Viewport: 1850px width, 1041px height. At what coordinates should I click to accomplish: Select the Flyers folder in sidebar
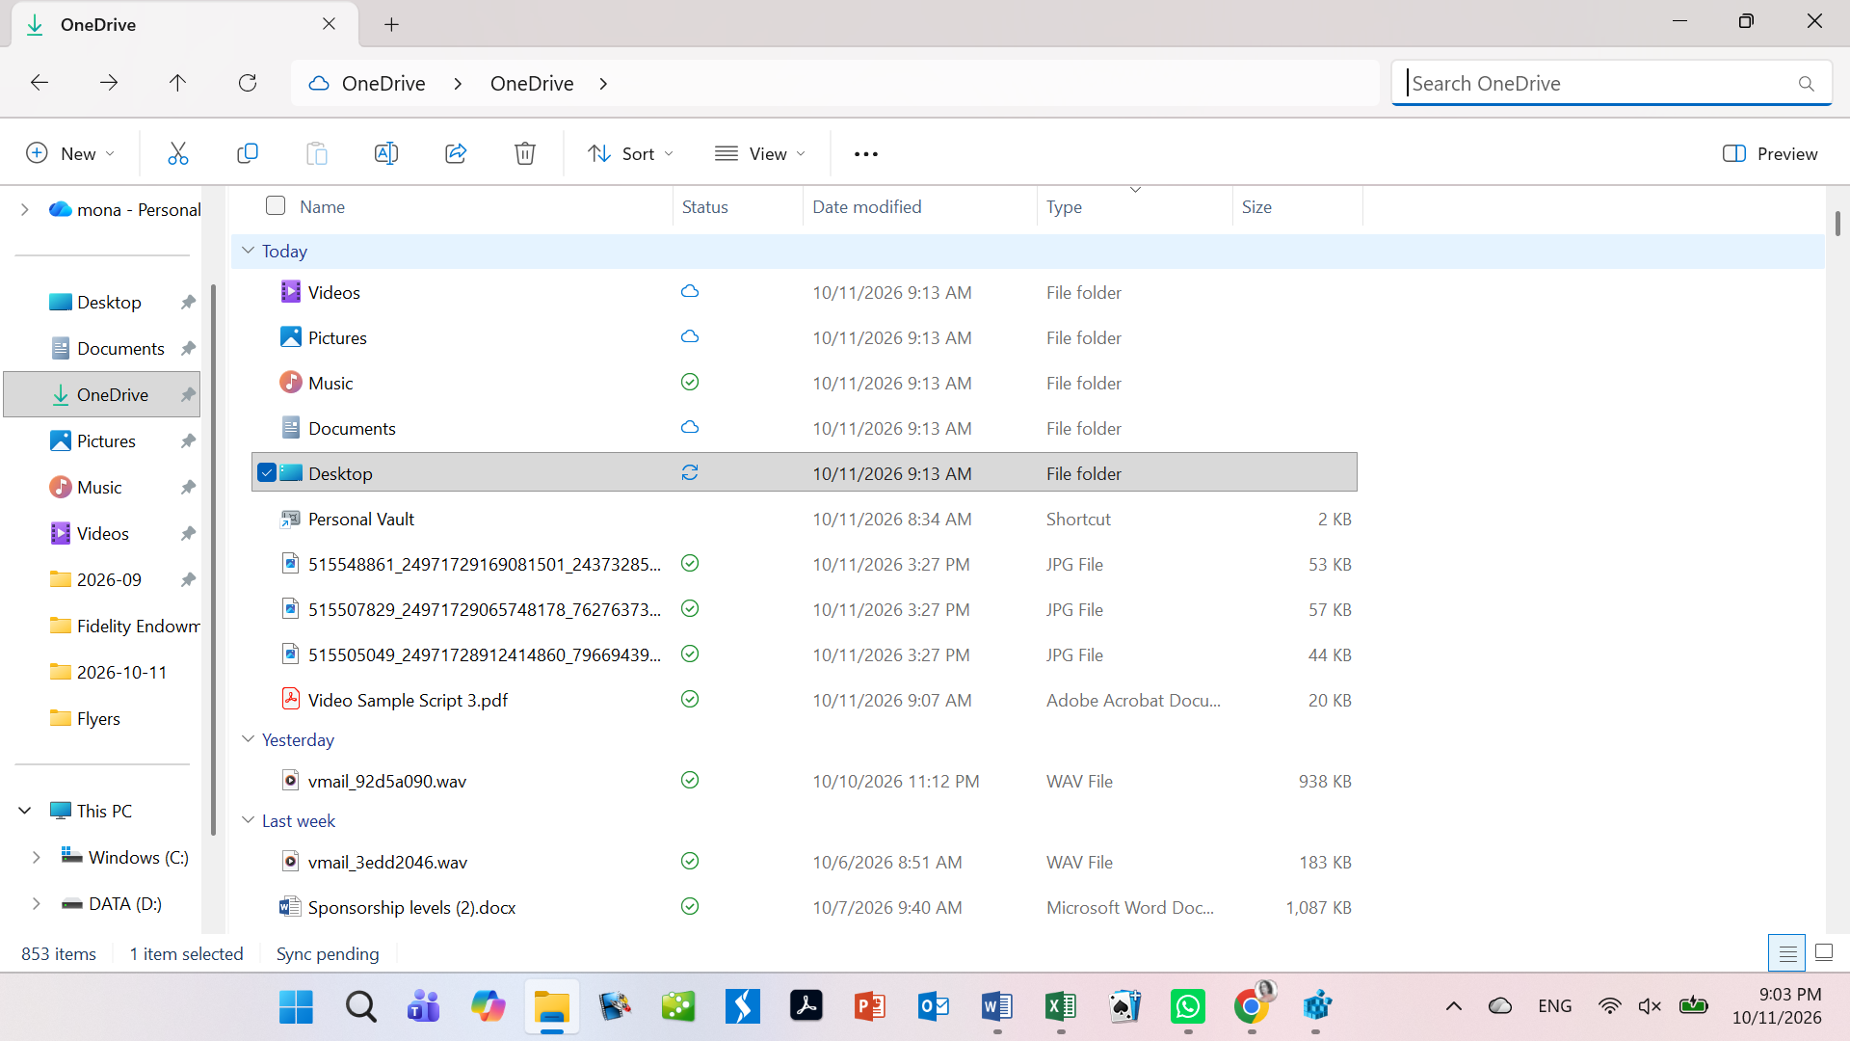click(98, 718)
